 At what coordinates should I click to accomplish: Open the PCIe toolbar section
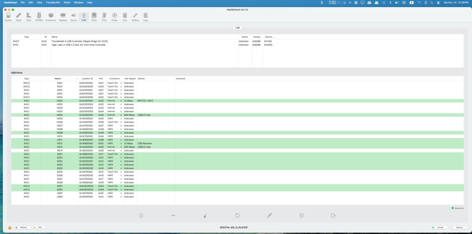[x=104, y=17]
